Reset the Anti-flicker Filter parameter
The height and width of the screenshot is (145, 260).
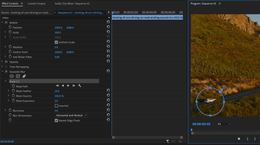tap(108, 56)
